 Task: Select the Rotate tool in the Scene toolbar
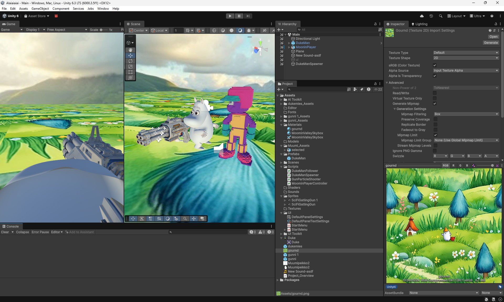click(x=130, y=61)
